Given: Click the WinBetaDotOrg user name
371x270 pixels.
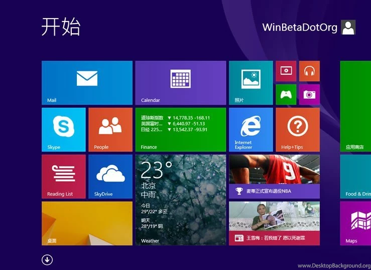Looking at the screenshot, I should pos(300,27).
